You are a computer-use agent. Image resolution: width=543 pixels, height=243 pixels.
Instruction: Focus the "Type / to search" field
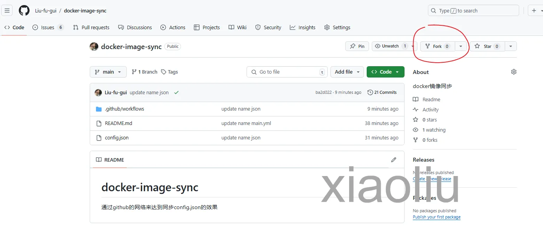pyautogui.click(x=474, y=11)
